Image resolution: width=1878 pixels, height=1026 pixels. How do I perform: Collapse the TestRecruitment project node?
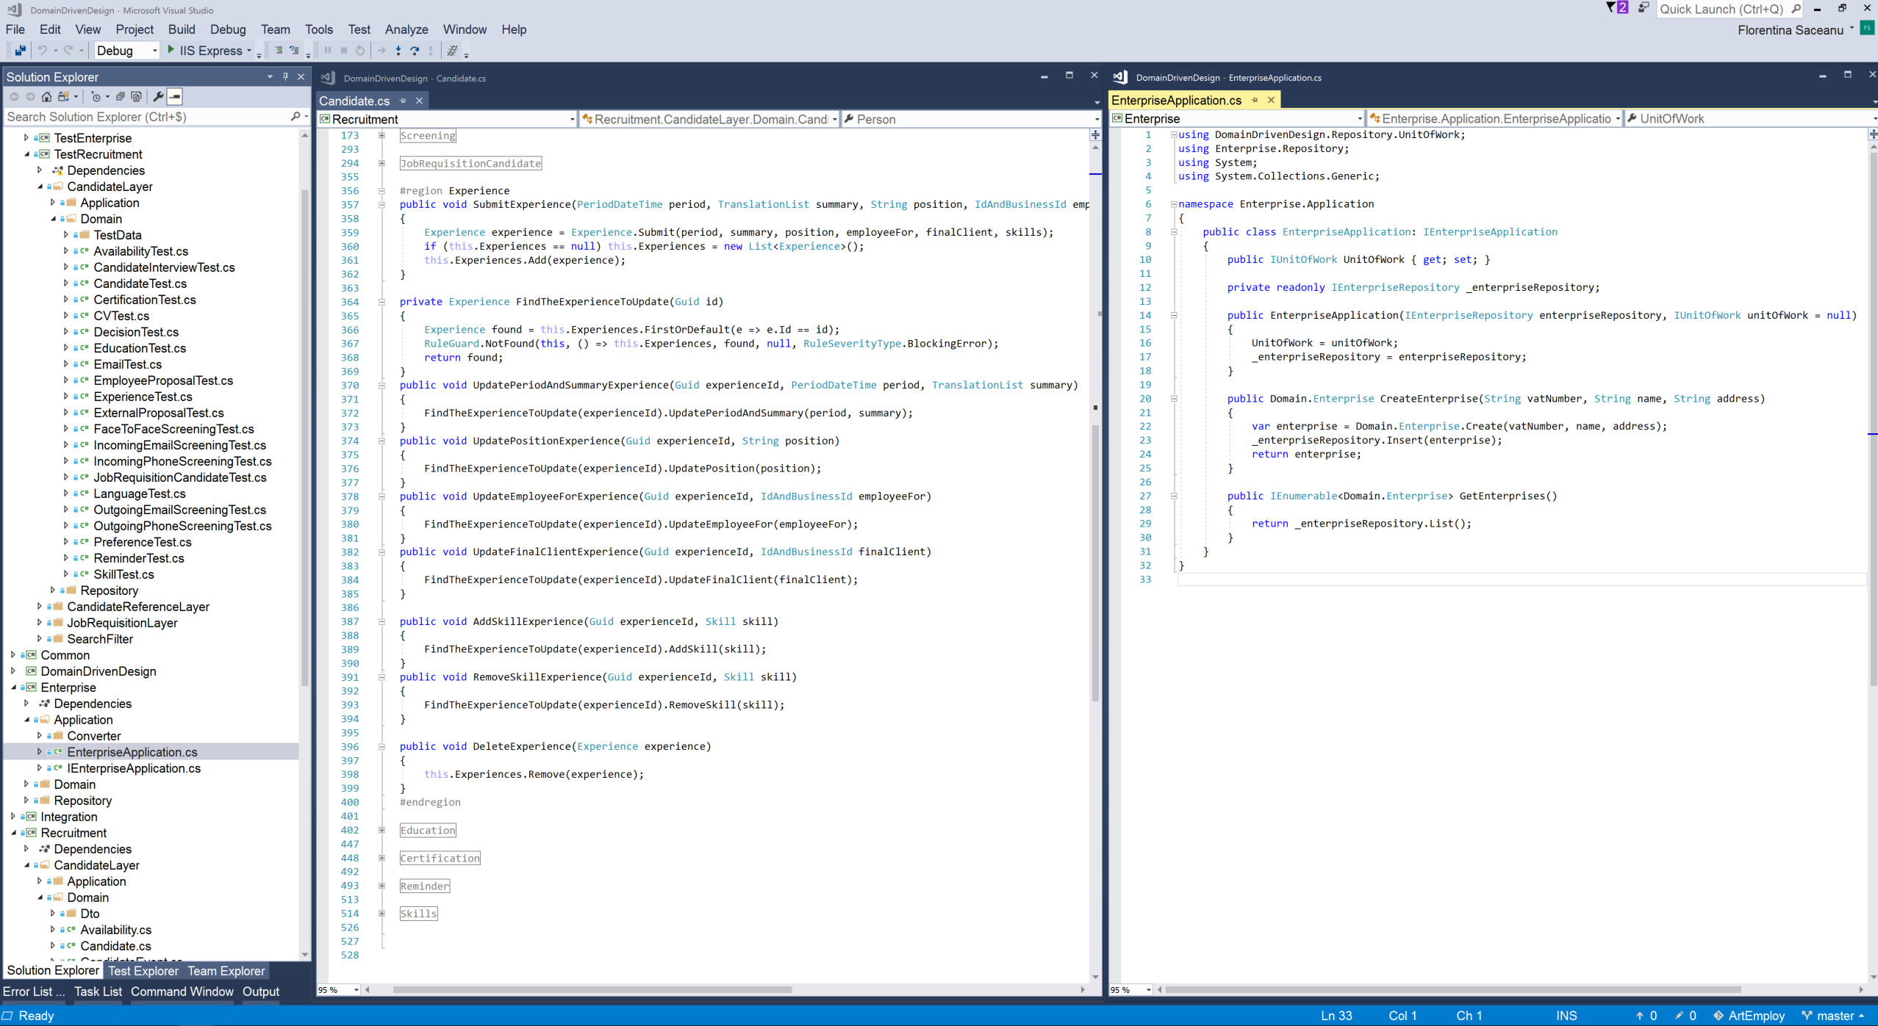(x=27, y=154)
